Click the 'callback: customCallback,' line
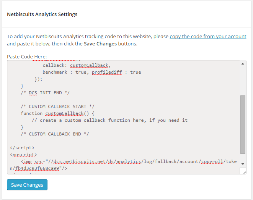The image size is (253, 200). 77,65
